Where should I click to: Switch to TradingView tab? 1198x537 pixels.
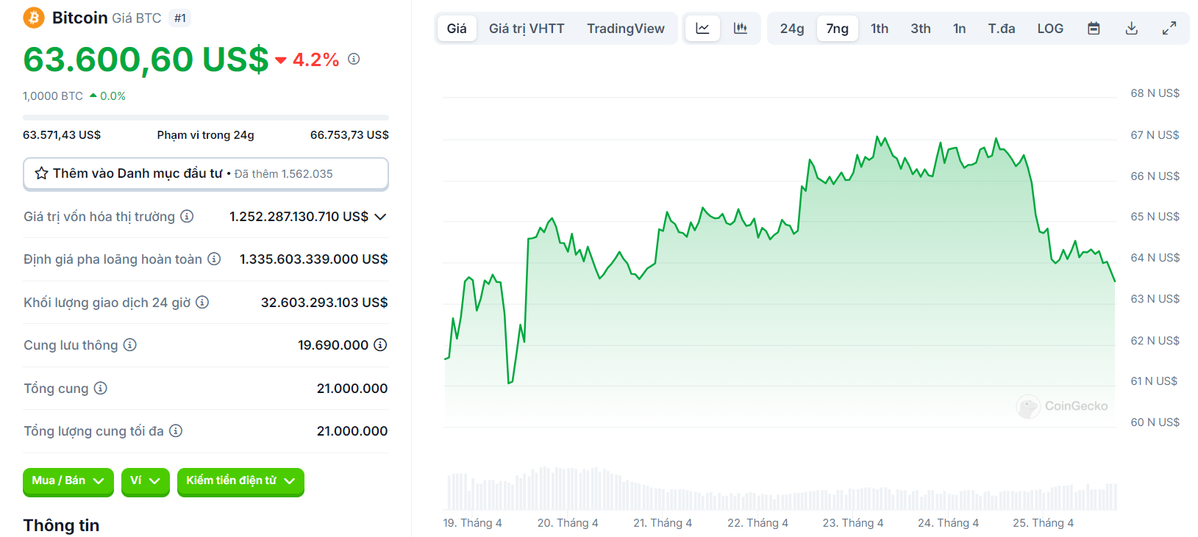tap(626, 29)
